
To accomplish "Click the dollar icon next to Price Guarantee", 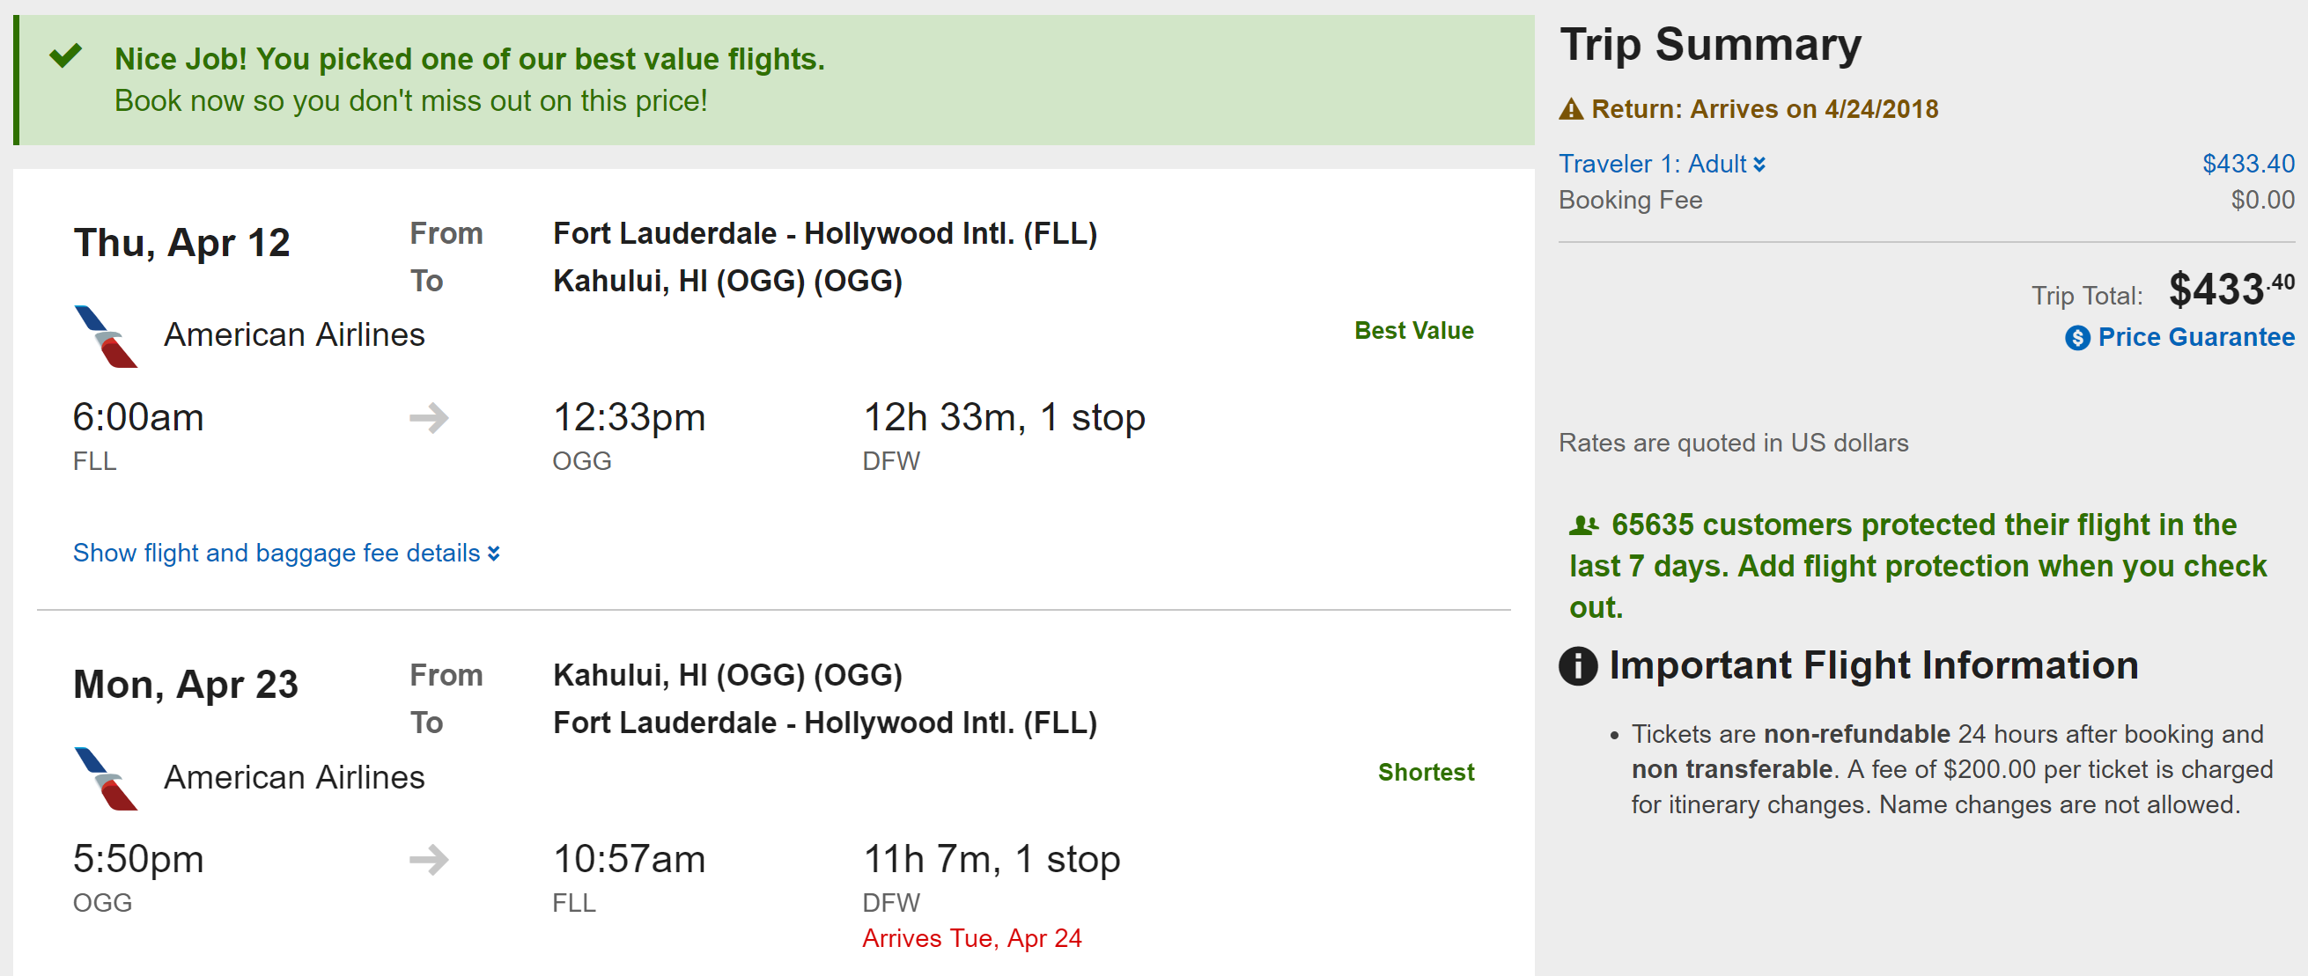I will (x=2076, y=338).
